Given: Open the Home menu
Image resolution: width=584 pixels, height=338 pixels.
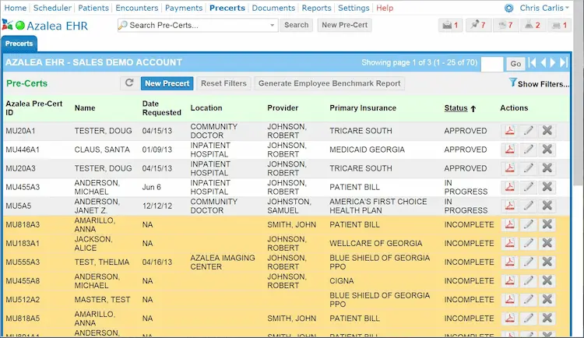Looking at the screenshot, I should click(16, 8).
